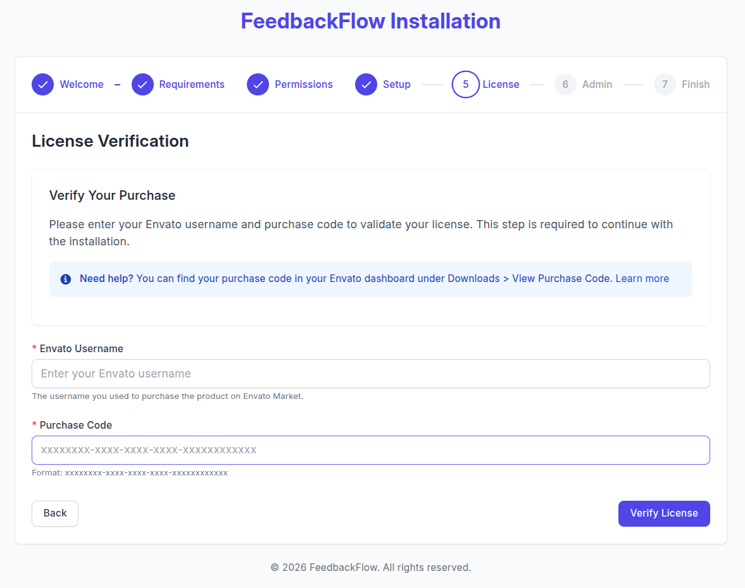Click the step 7 Finish circle
Image resolution: width=745 pixels, height=588 pixels.
click(x=665, y=84)
